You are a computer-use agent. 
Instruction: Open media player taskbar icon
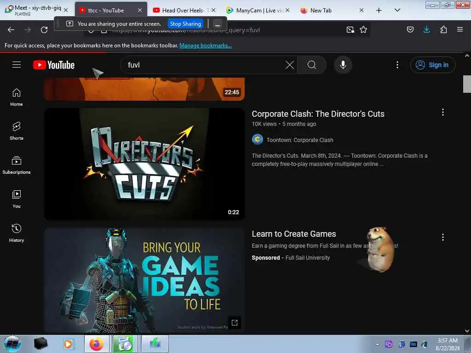coord(69,344)
